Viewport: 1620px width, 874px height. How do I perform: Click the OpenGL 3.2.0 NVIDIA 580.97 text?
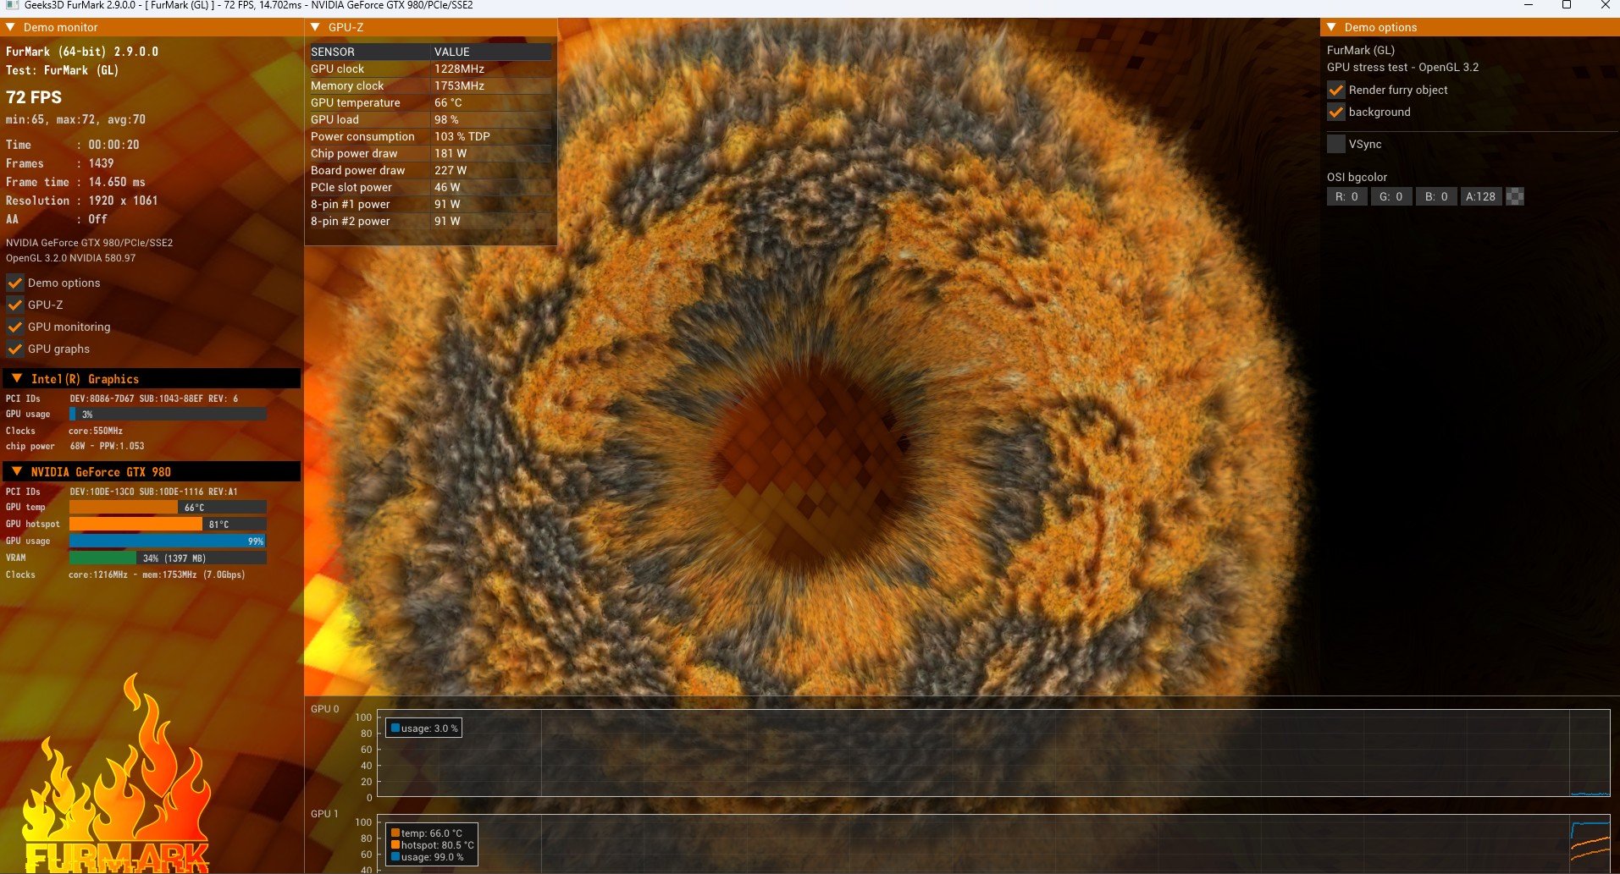coord(70,258)
